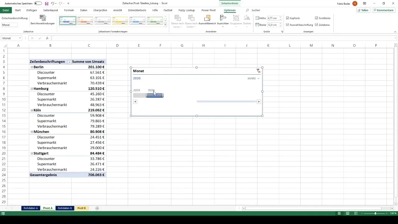Uncheck the Zeitebene checkbox
The height and width of the screenshot is (224, 398).
(x=316, y=25)
